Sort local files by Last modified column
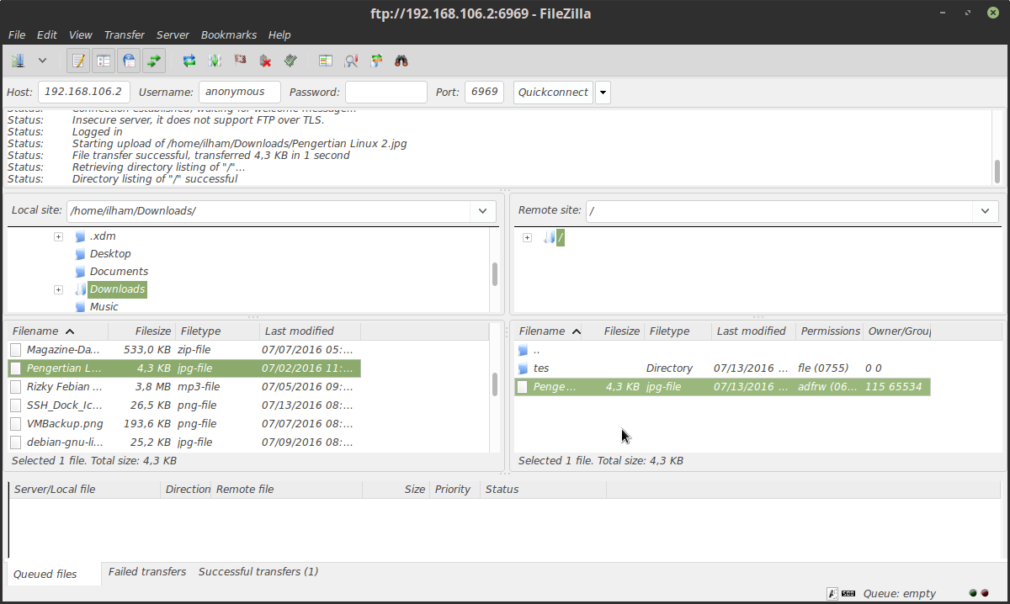 (309, 331)
